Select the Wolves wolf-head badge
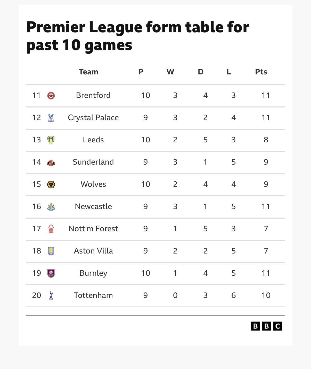The width and height of the screenshot is (311, 369). point(51,185)
